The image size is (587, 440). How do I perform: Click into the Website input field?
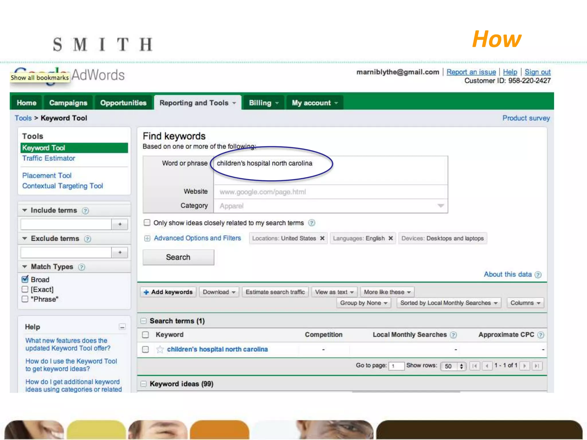click(x=330, y=192)
